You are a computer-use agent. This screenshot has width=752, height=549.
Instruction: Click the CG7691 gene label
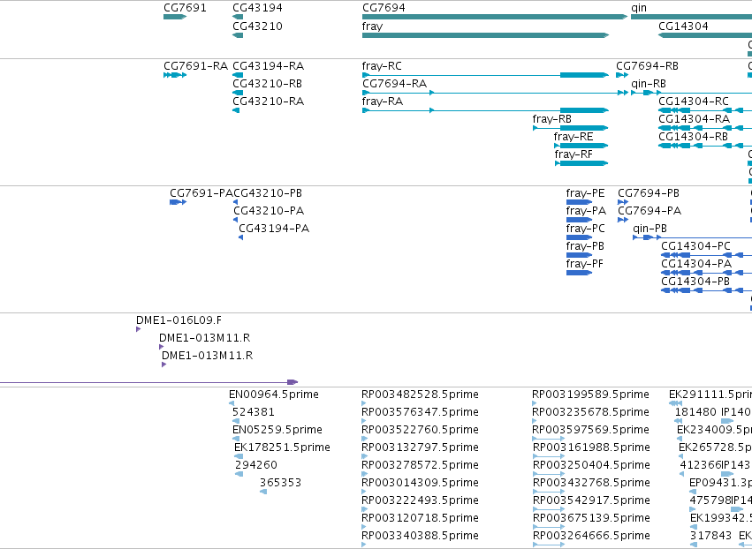(x=185, y=8)
